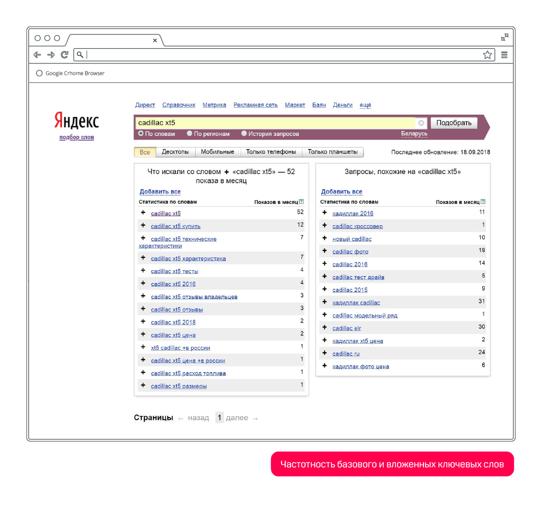The width and height of the screenshot is (542, 506).
Task: Choose the "История запросов" radio option
Action: [244, 134]
